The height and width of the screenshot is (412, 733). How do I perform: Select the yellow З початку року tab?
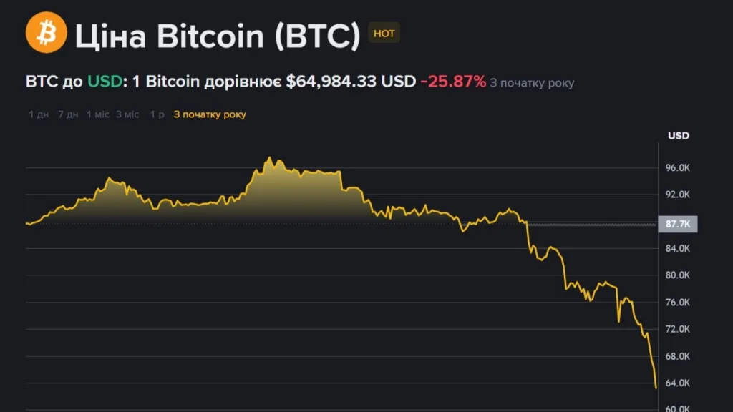pyautogui.click(x=210, y=114)
